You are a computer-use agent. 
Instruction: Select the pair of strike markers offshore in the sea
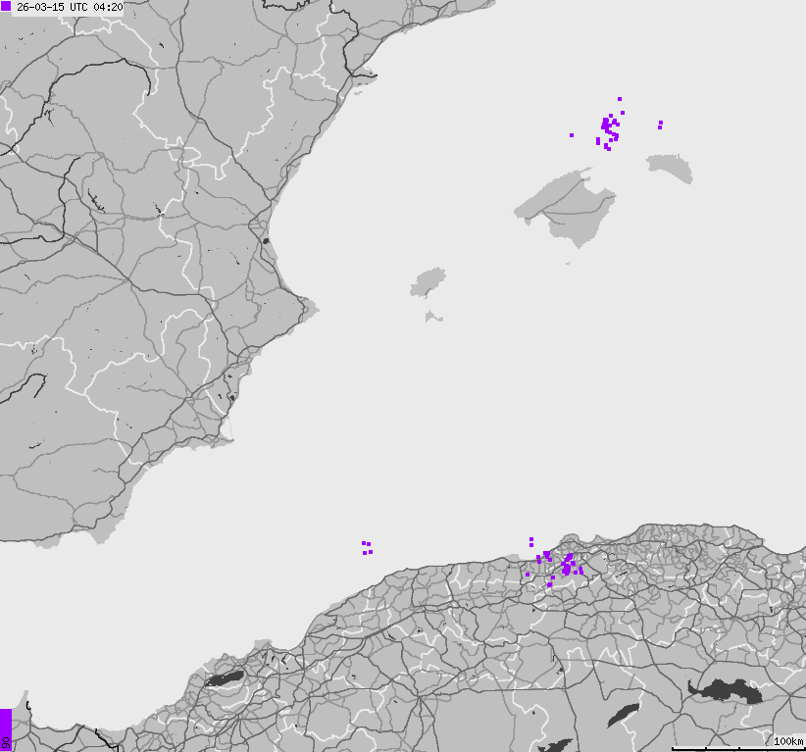click(365, 544)
